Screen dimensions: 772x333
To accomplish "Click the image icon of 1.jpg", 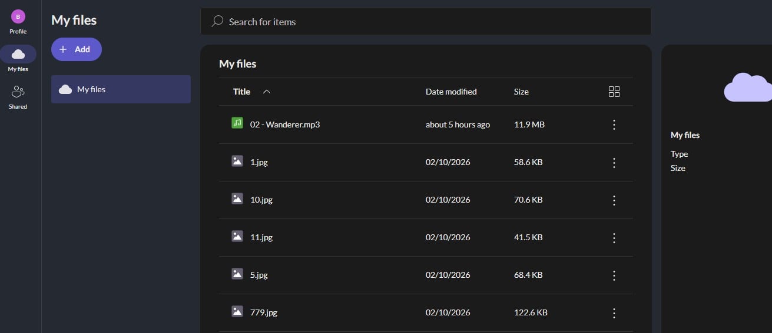I will [x=237, y=161].
